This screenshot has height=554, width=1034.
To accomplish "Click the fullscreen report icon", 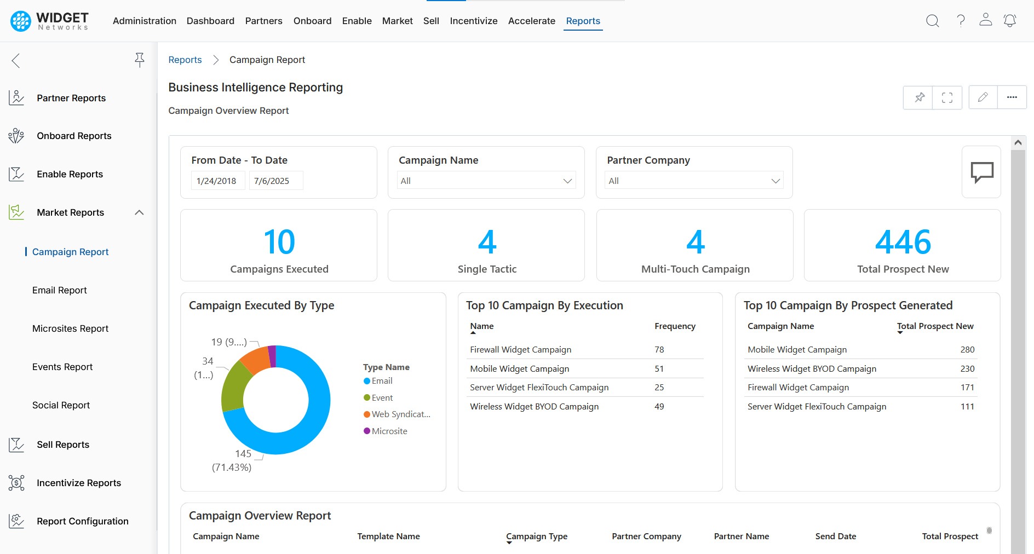I will (947, 97).
